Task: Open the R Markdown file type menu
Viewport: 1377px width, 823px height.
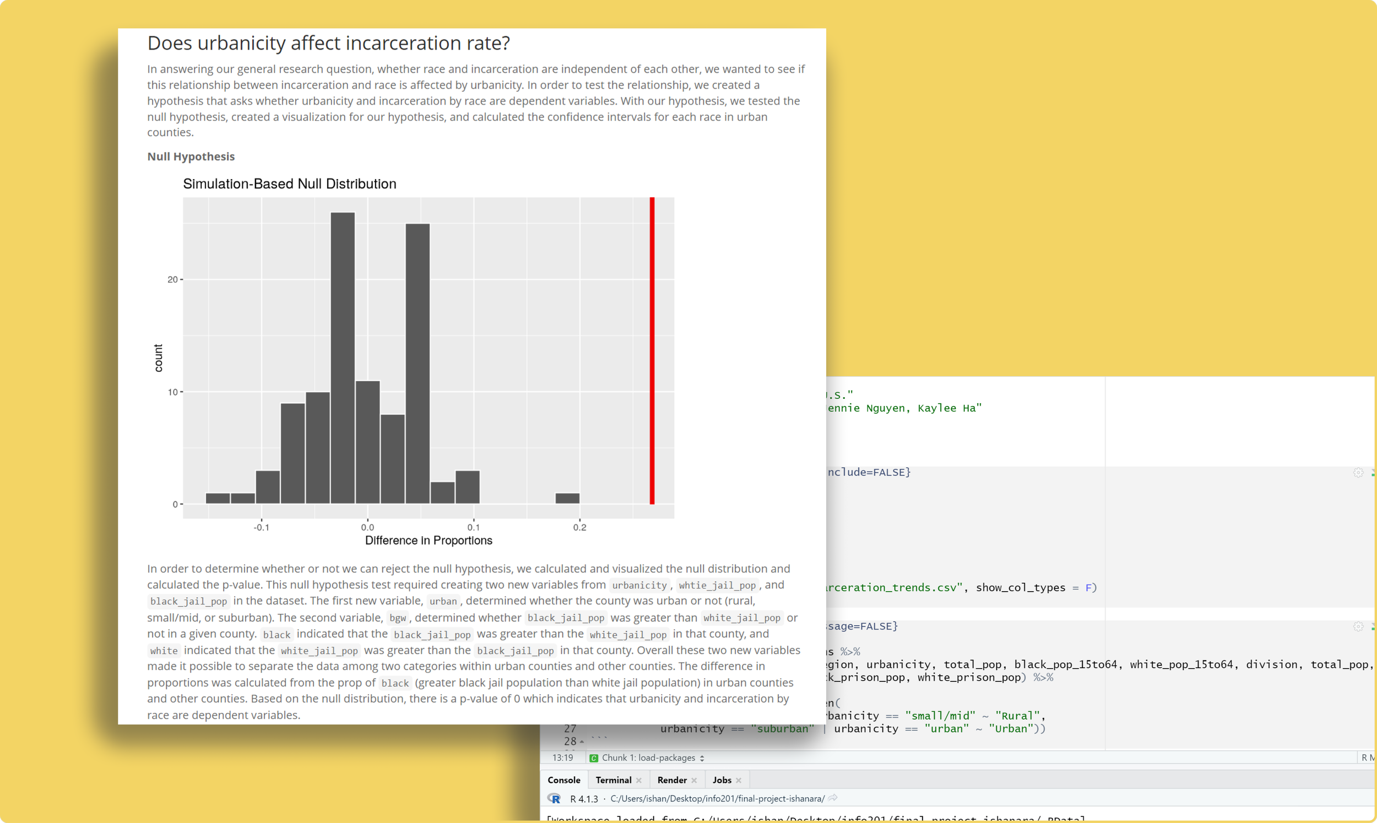Action: pos(1367,758)
